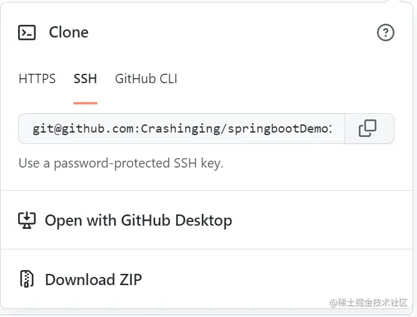Click the ZIP file archive icon
Screen dimensions: 417x317
coord(27,279)
